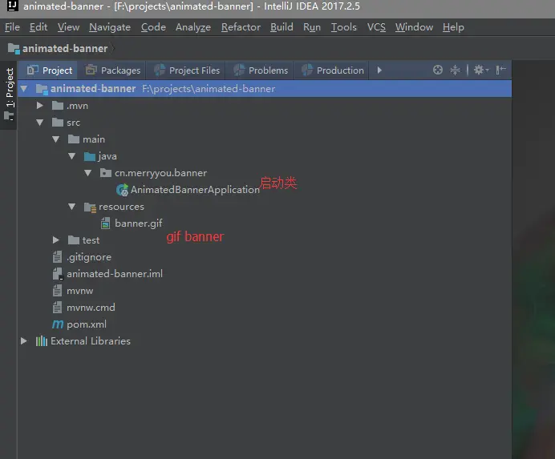Click the .gitignore file icon
Image resolution: width=555 pixels, height=459 pixels.
click(x=57, y=257)
